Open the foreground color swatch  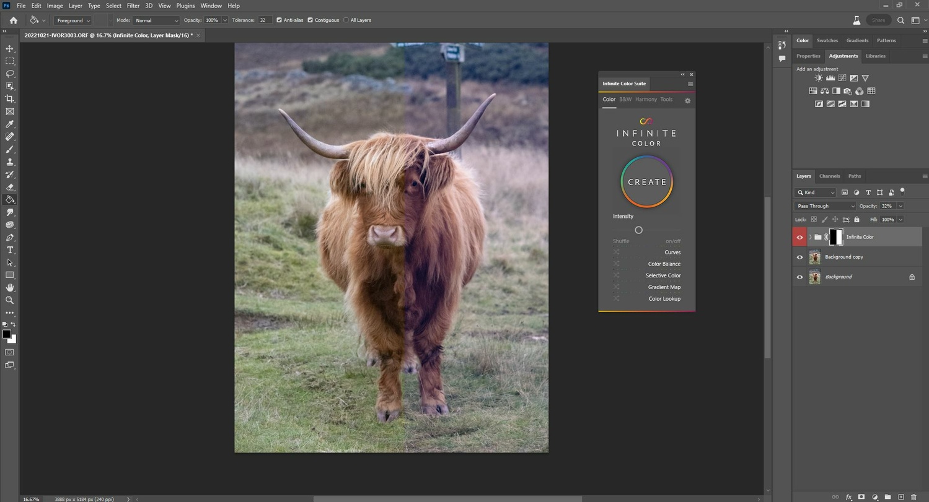6,333
